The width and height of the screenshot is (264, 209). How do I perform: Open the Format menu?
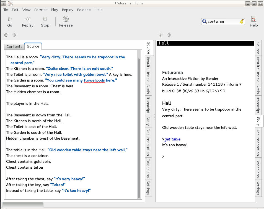point(40,10)
